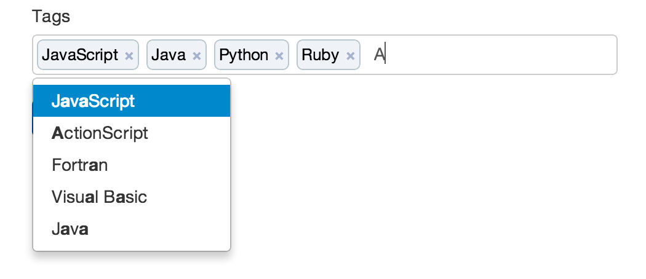Click the highlighted row's blue background
The image size is (646, 279).
pos(185,101)
